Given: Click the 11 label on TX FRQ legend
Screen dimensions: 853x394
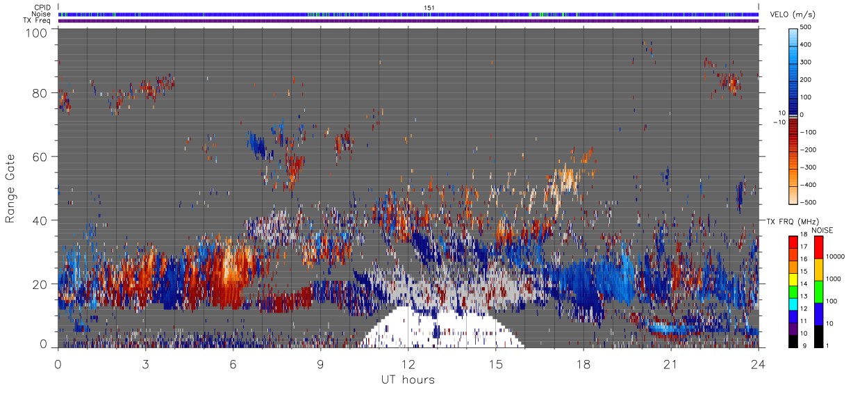Looking at the screenshot, I should 804,321.
